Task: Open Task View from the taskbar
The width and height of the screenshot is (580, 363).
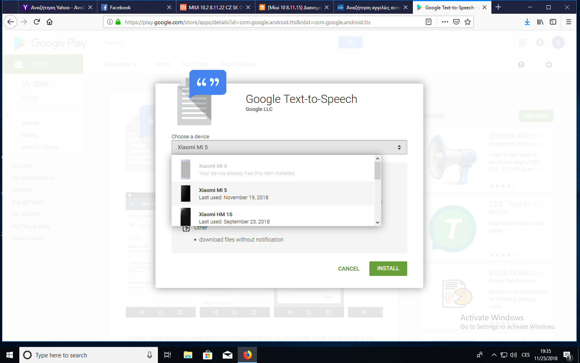Action: [x=168, y=355]
